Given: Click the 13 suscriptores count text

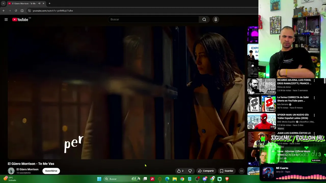Looking at the screenshot, I should click(x=23, y=173).
